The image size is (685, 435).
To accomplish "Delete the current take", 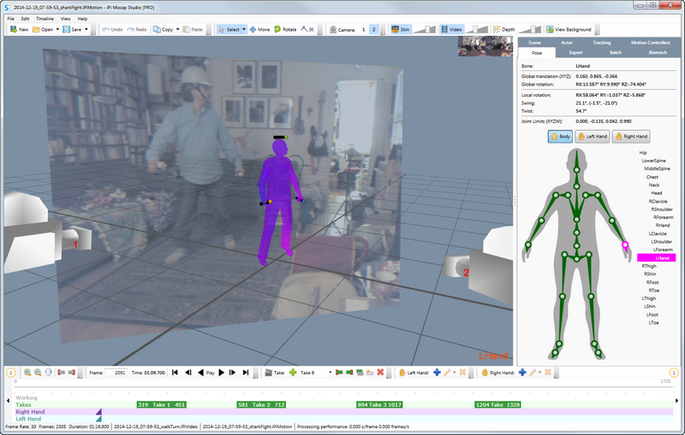I will 380,373.
